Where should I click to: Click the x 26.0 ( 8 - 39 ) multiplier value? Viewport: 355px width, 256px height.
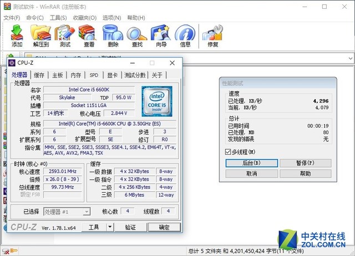(x=63, y=180)
